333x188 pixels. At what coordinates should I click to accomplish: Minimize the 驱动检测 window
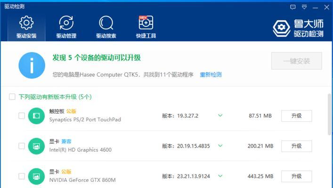(x=316, y=8)
